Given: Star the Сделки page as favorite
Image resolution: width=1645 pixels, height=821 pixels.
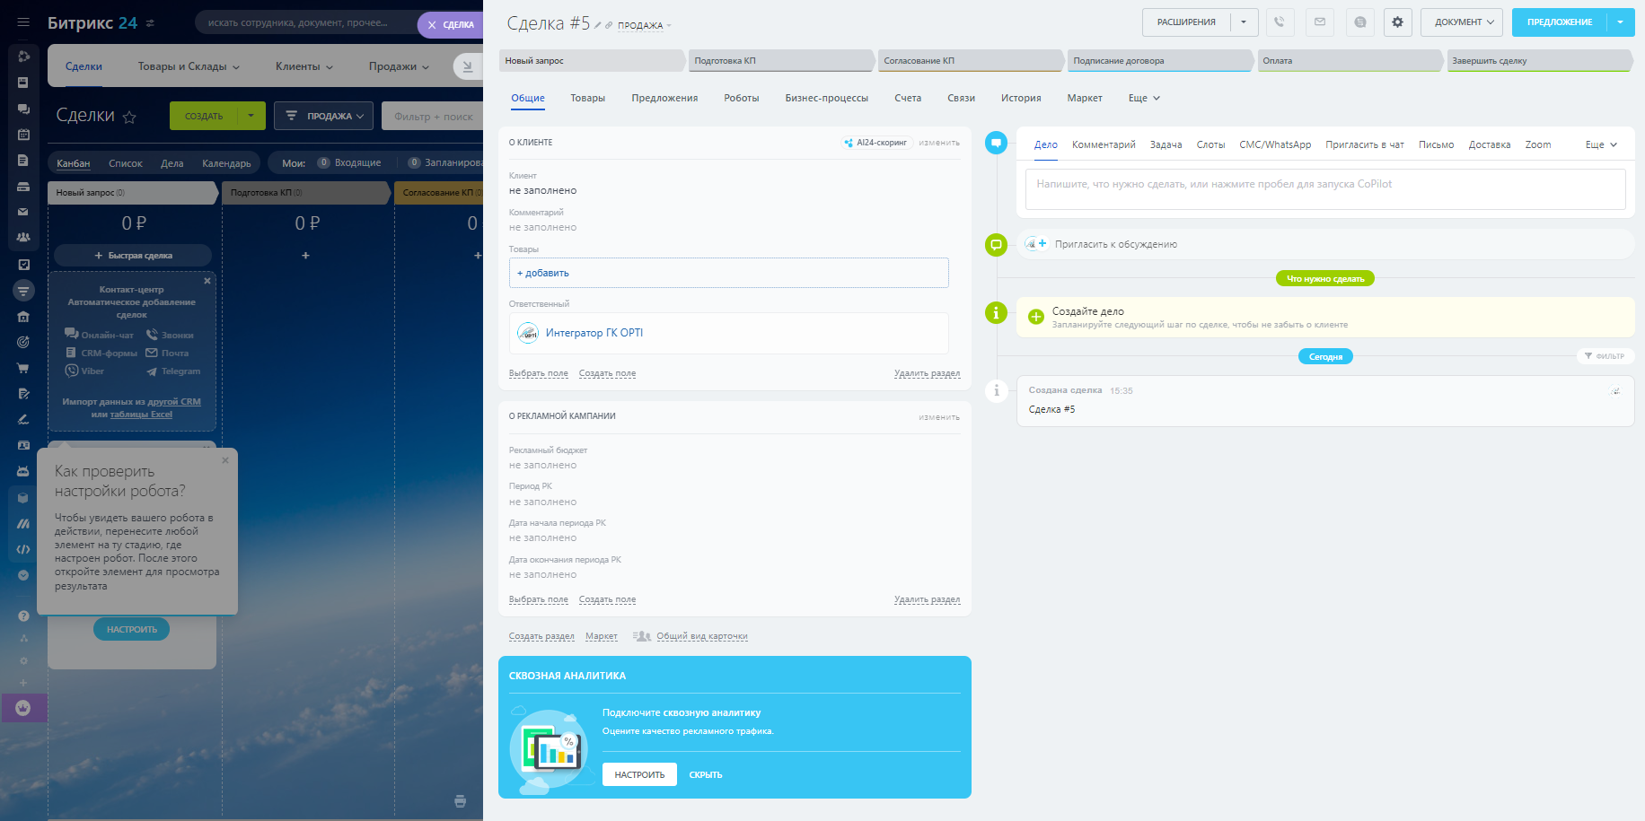Looking at the screenshot, I should (x=129, y=117).
